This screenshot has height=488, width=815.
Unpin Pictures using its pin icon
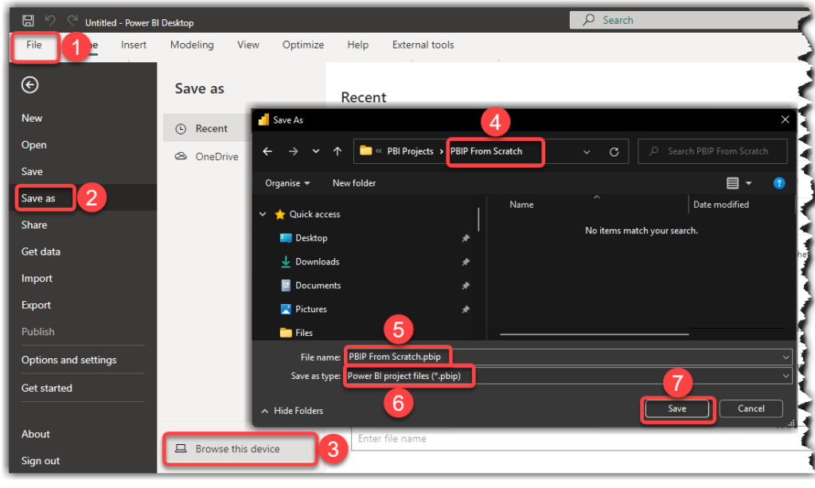465,309
